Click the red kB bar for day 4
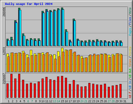Image resolution: width=133 pixels, height=104 pixels. coord(19,86)
